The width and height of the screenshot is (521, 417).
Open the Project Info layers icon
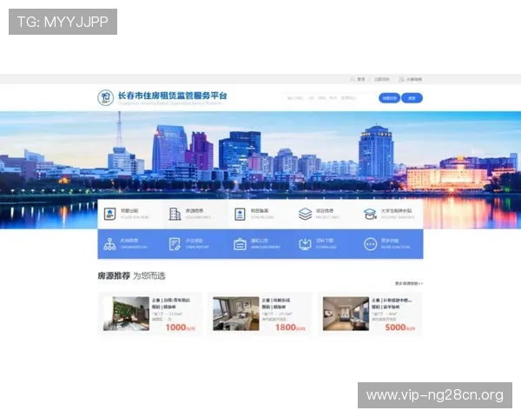click(x=305, y=214)
